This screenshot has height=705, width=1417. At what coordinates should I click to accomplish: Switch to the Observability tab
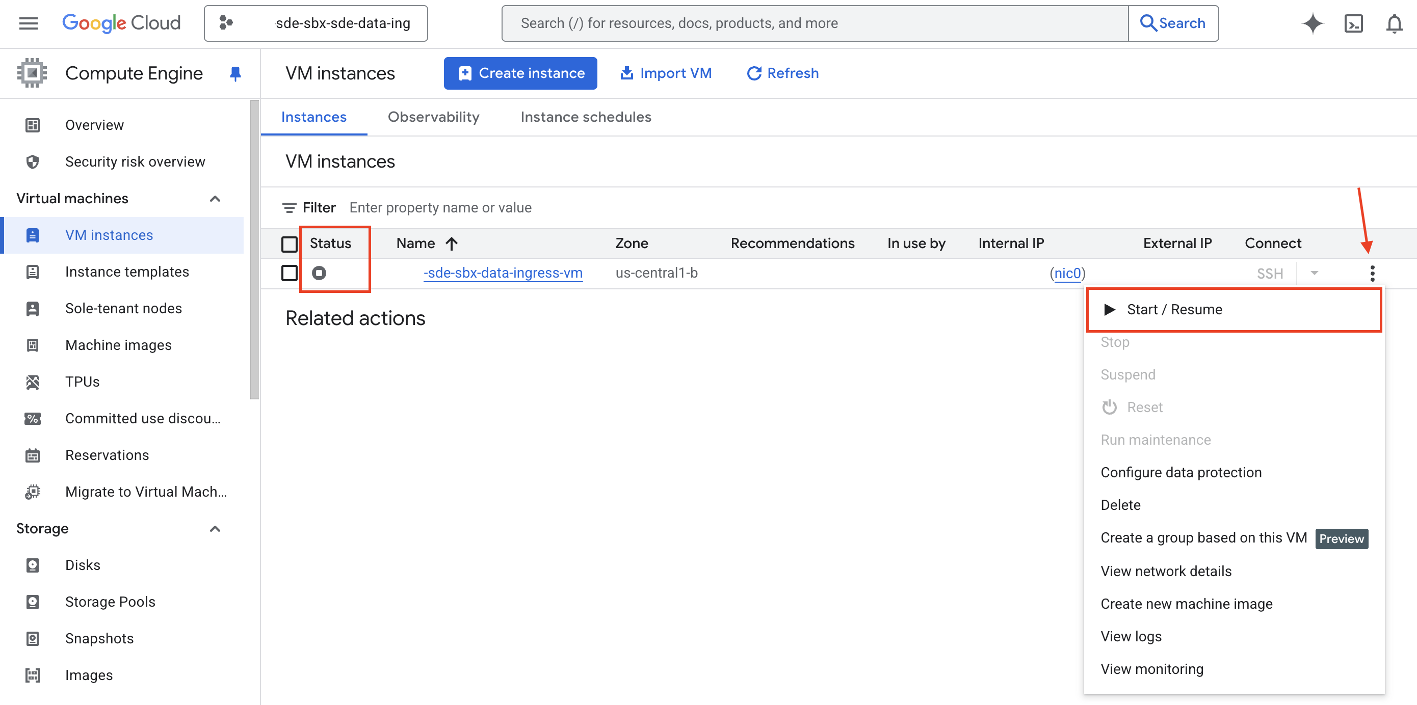point(433,117)
